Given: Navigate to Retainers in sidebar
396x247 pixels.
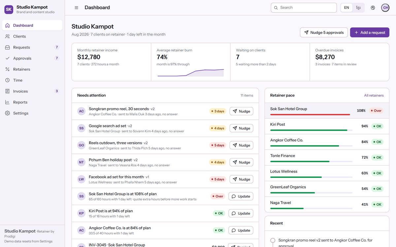Looking at the screenshot, I should point(32,69).
